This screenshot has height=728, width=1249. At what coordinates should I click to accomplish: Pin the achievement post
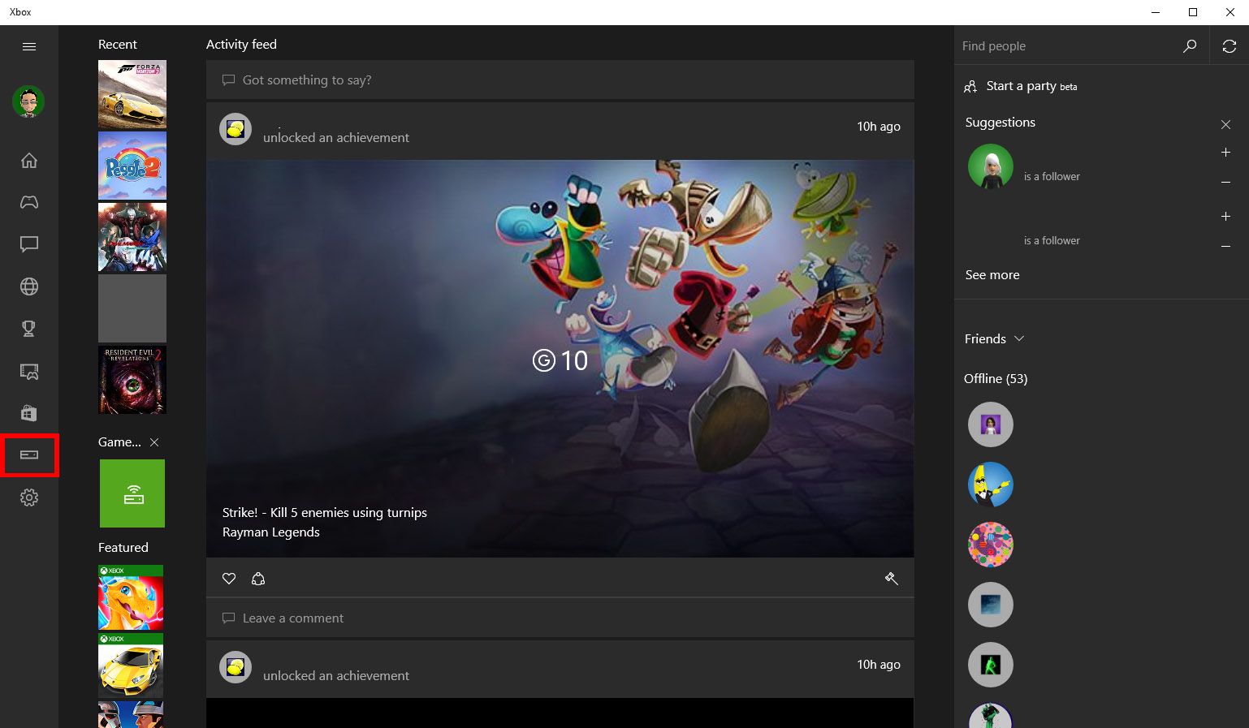[x=892, y=578]
